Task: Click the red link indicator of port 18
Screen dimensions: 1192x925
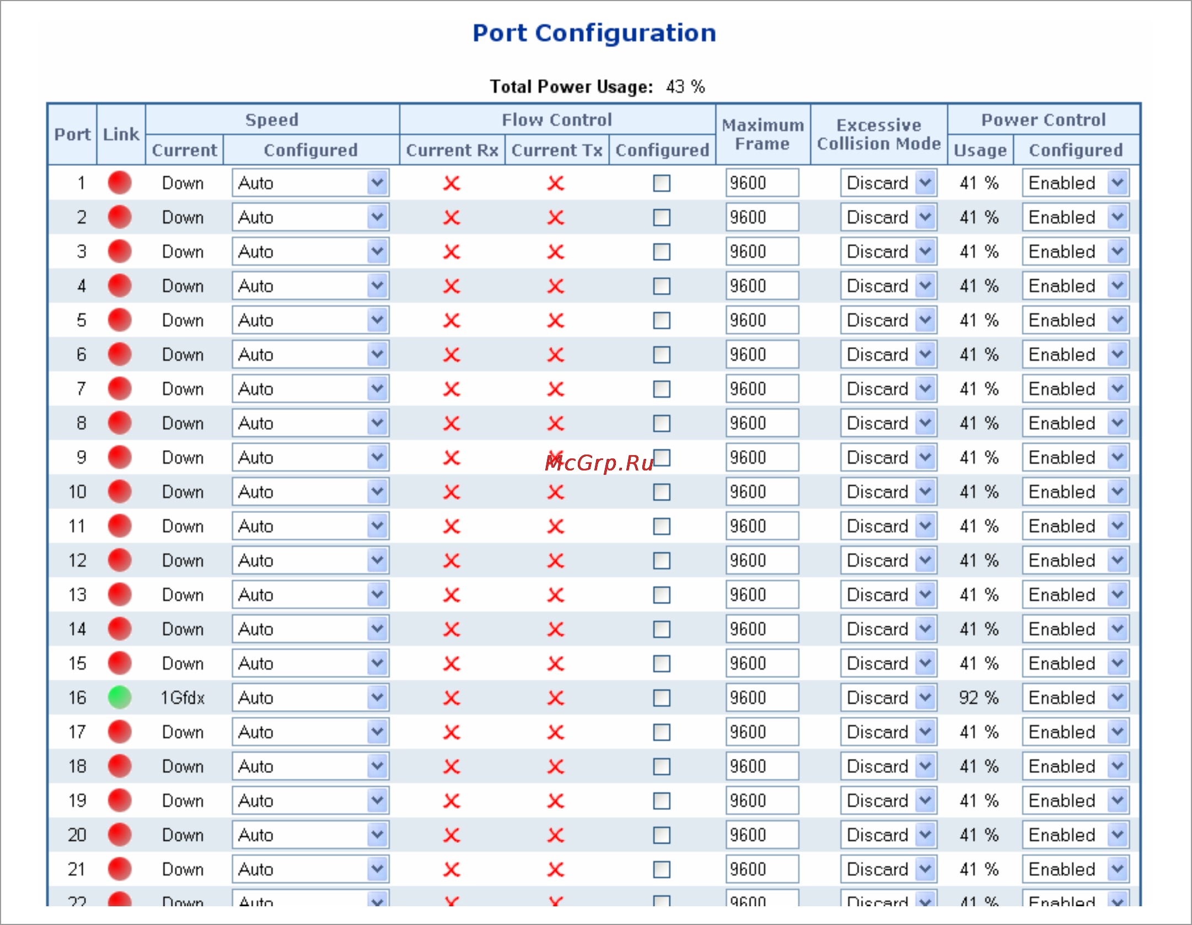Action: pyautogui.click(x=120, y=766)
